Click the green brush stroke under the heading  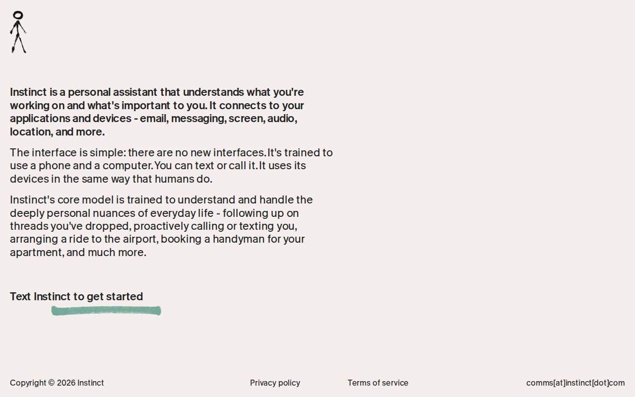coord(106,311)
